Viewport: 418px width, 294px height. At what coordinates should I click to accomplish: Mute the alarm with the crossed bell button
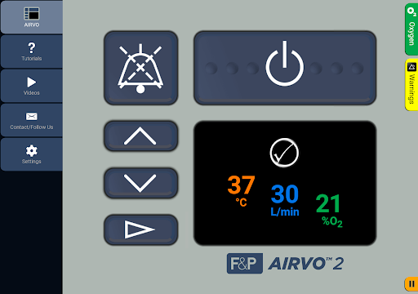[x=140, y=68]
